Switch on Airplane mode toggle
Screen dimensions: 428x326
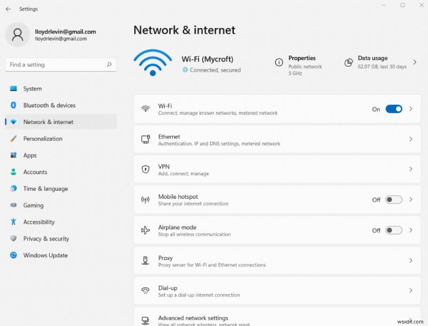point(394,230)
